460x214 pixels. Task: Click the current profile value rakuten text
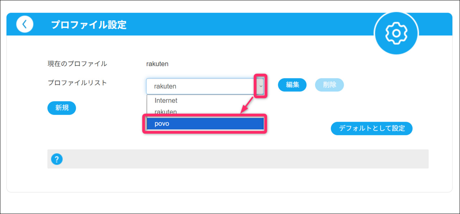[157, 64]
